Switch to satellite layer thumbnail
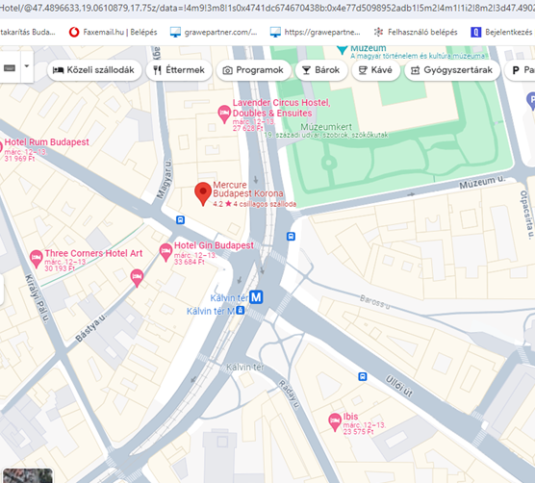 pyautogui.click(x=28, y=475)
